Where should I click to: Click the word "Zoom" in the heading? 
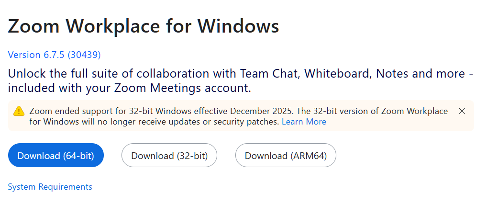[x=33, y=26]
